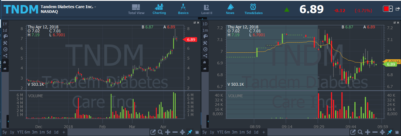Open the right chart tools (wrench) menu
The width and height of the screenshot is (401, 136).
click(205, 43)
